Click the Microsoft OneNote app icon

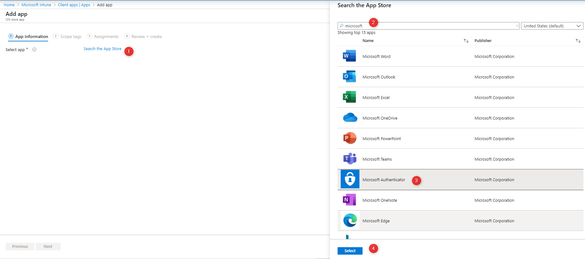tap(349, 200)
